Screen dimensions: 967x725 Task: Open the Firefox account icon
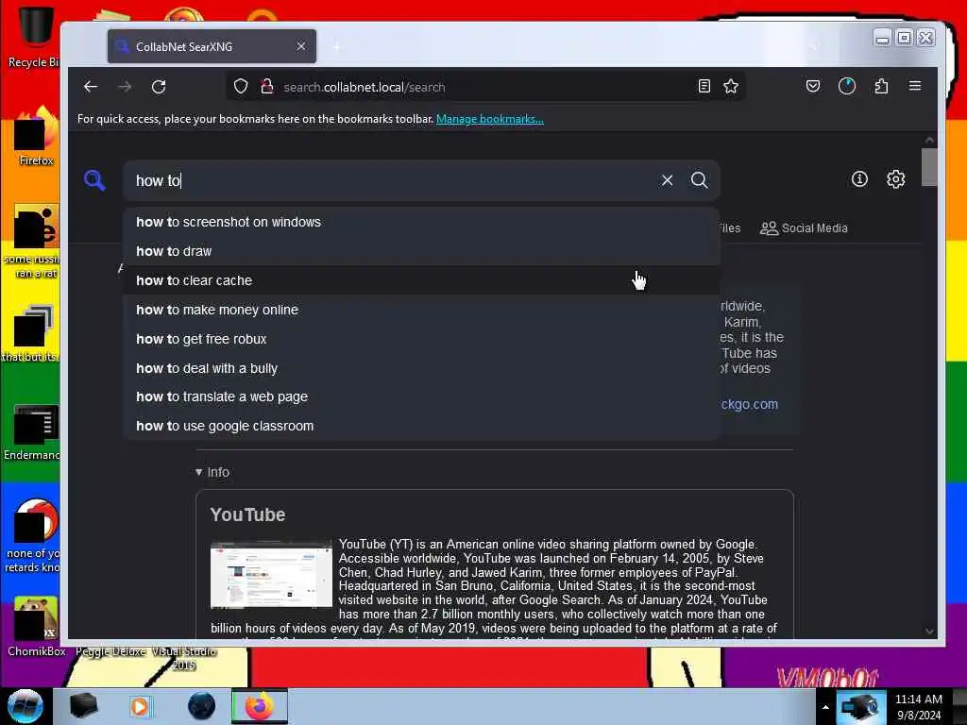[x=847, y=86]
